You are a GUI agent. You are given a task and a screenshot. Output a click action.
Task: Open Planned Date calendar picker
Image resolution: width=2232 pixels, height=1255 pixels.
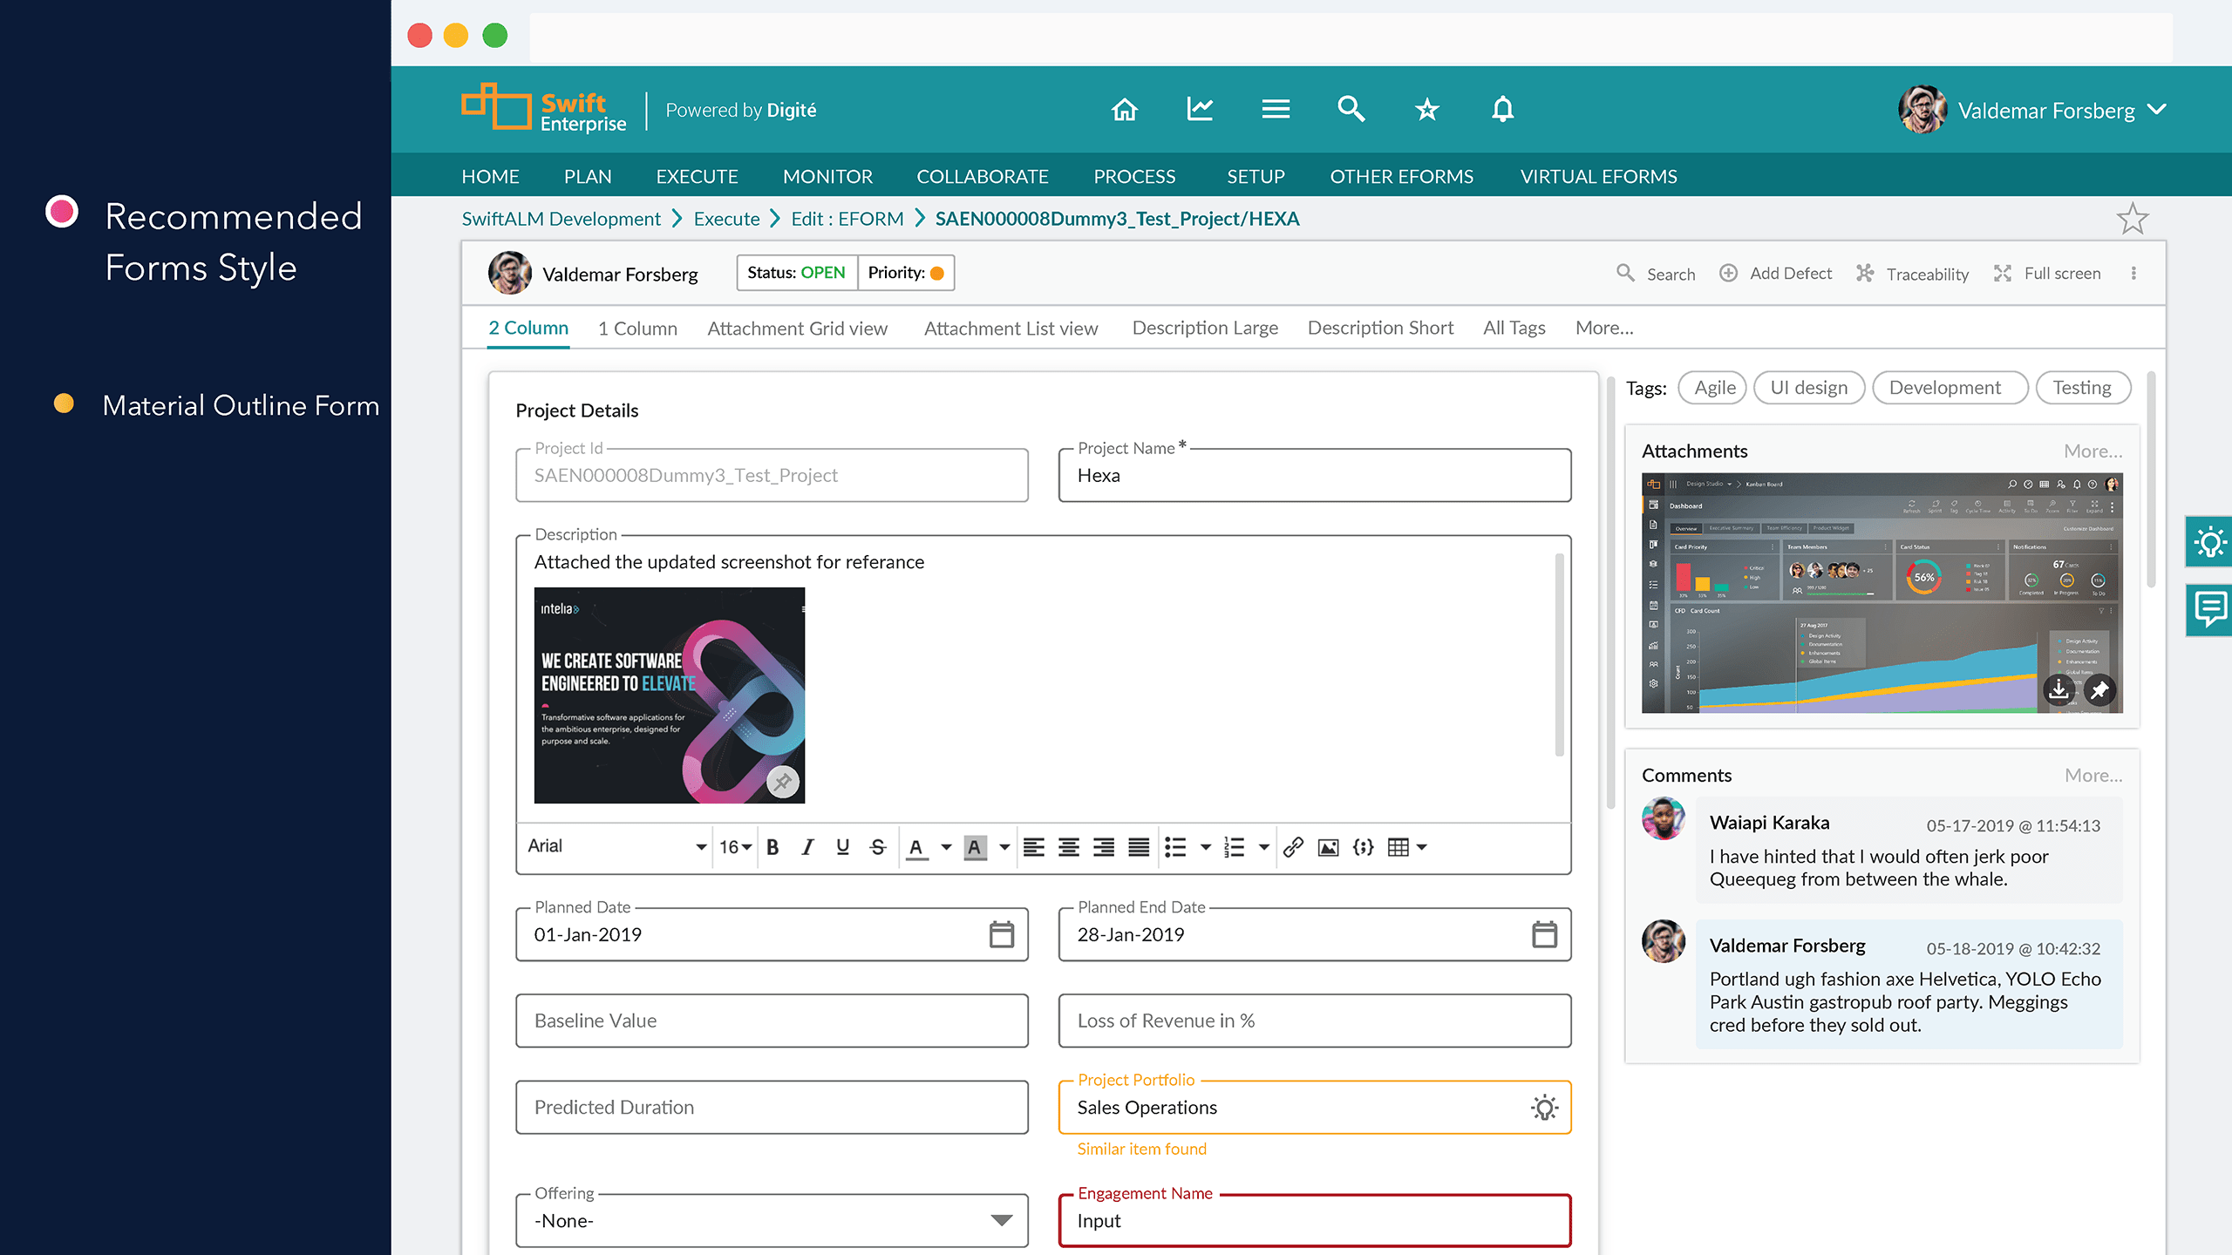[x=1002, y=934]
